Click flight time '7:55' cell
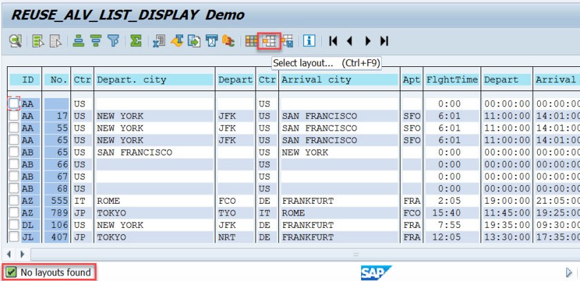This screenshot has width=580, height=281. [452, 225]
